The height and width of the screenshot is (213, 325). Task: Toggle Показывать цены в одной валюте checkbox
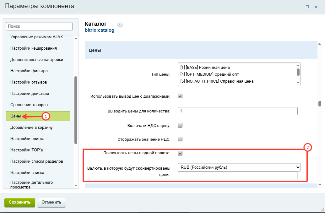click(180, 153)
